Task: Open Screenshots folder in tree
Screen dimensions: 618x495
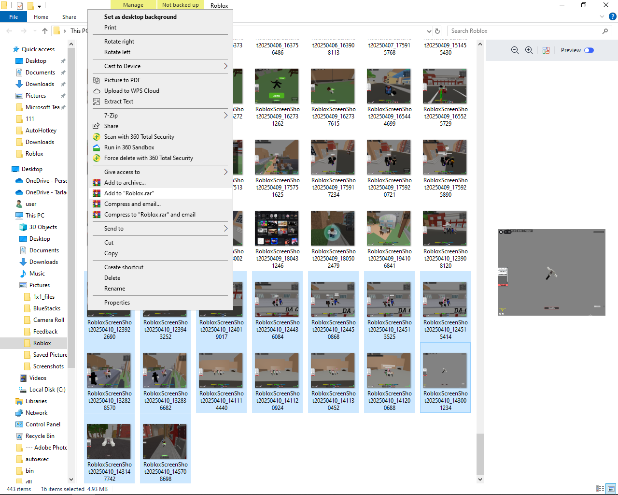Action: point(44,366)
